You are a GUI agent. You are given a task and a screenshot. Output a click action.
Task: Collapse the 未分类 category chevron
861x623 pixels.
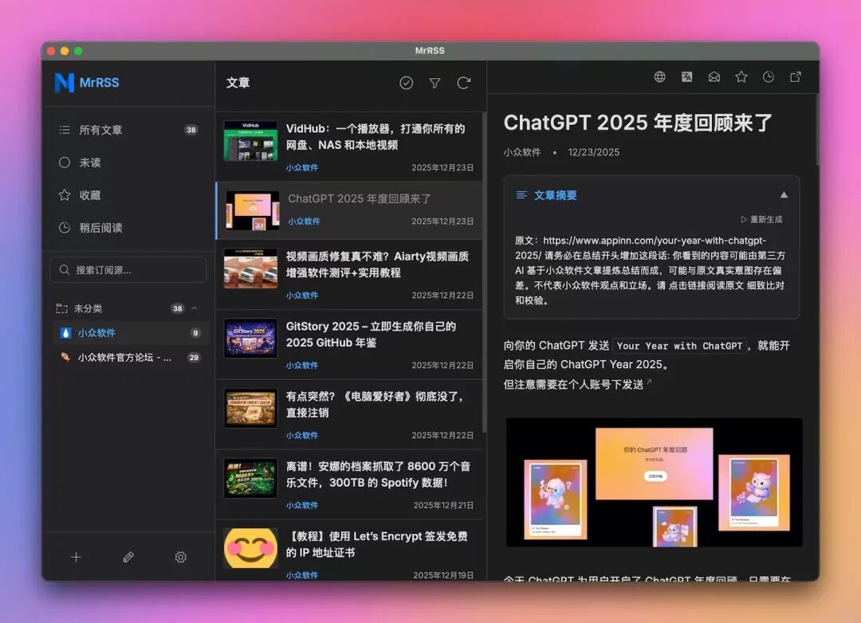pos(195,308)
